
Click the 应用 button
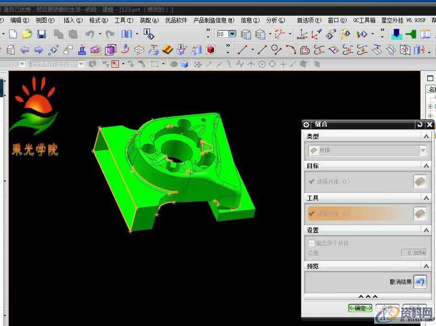coord(387,308)
